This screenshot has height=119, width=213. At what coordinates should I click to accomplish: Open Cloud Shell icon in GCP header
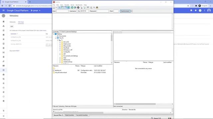[x=191, y=10]
